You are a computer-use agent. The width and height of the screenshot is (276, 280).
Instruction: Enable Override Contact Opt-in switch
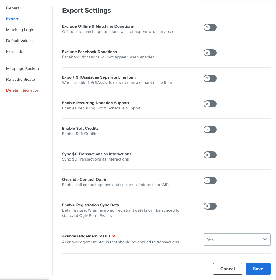pos(210,181)
